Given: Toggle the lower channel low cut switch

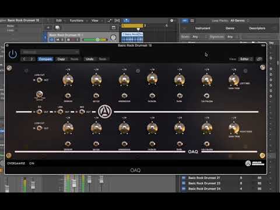Looking at the screenshot, I should pos(40,128).
